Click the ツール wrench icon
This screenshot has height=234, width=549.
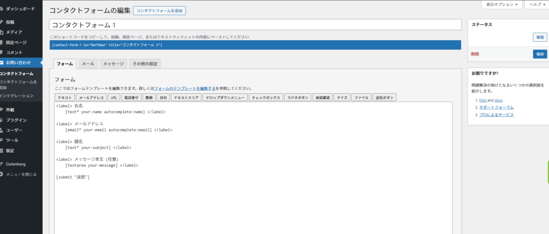(2, 140)
